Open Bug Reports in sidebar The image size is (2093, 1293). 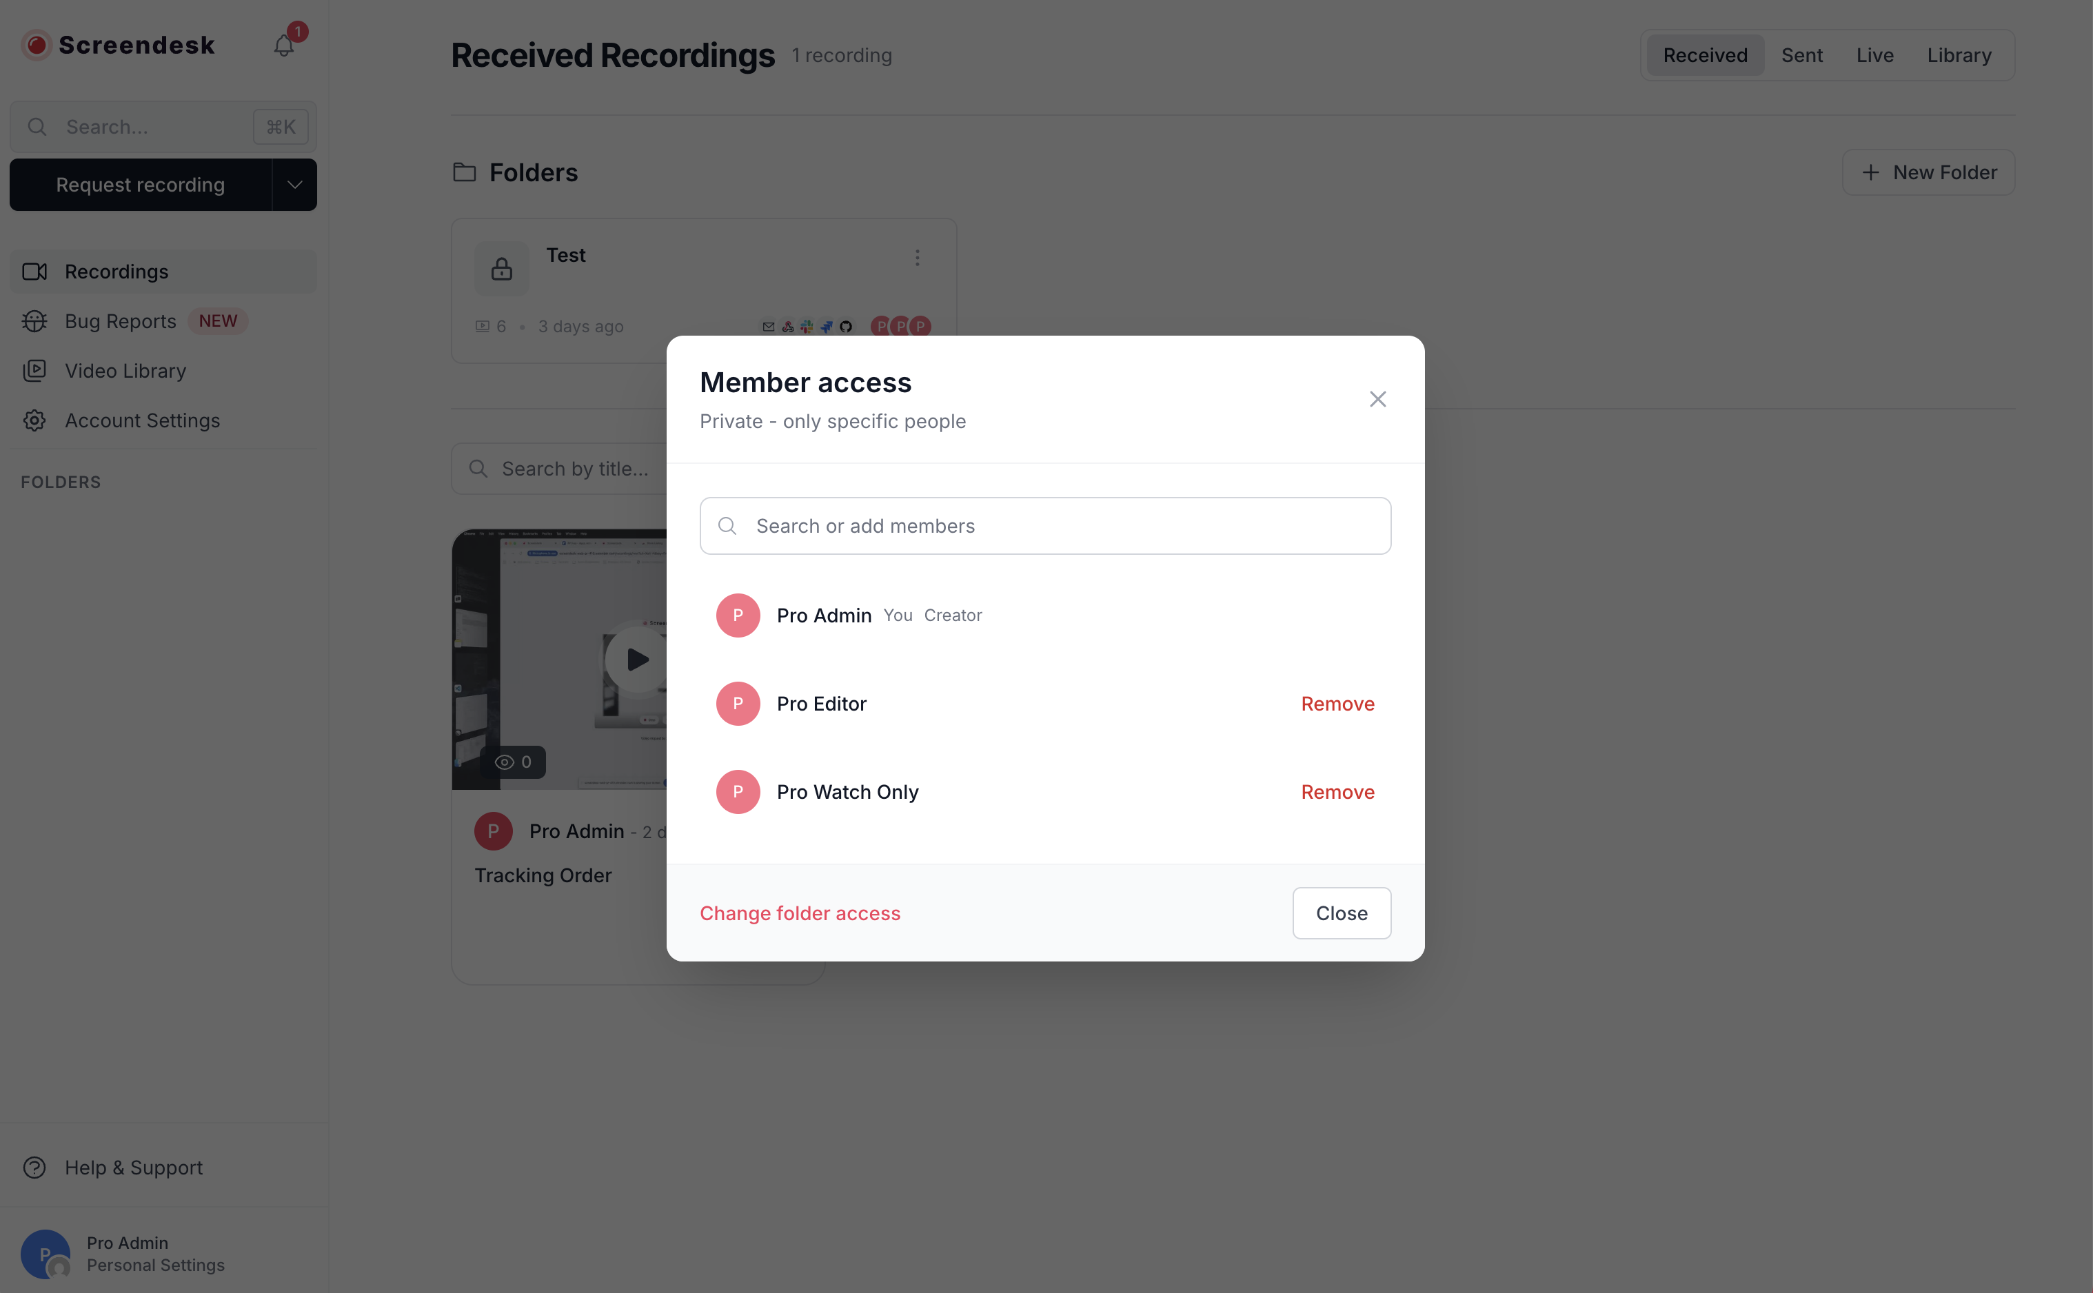click(x=121, y=322)
